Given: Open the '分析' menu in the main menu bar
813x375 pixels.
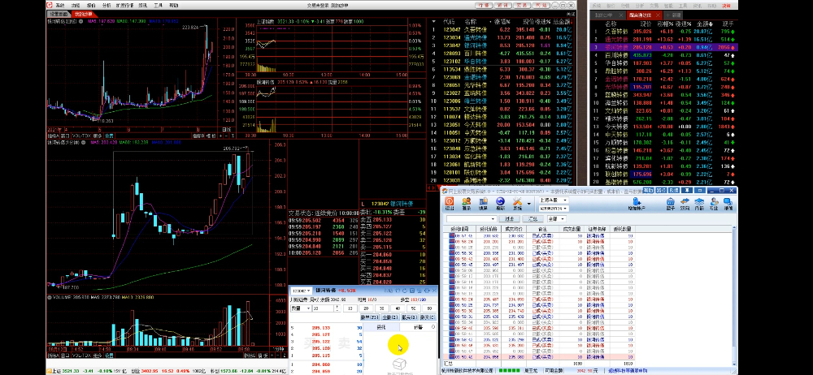Looking at the screenshot, I should pos(106,5).
